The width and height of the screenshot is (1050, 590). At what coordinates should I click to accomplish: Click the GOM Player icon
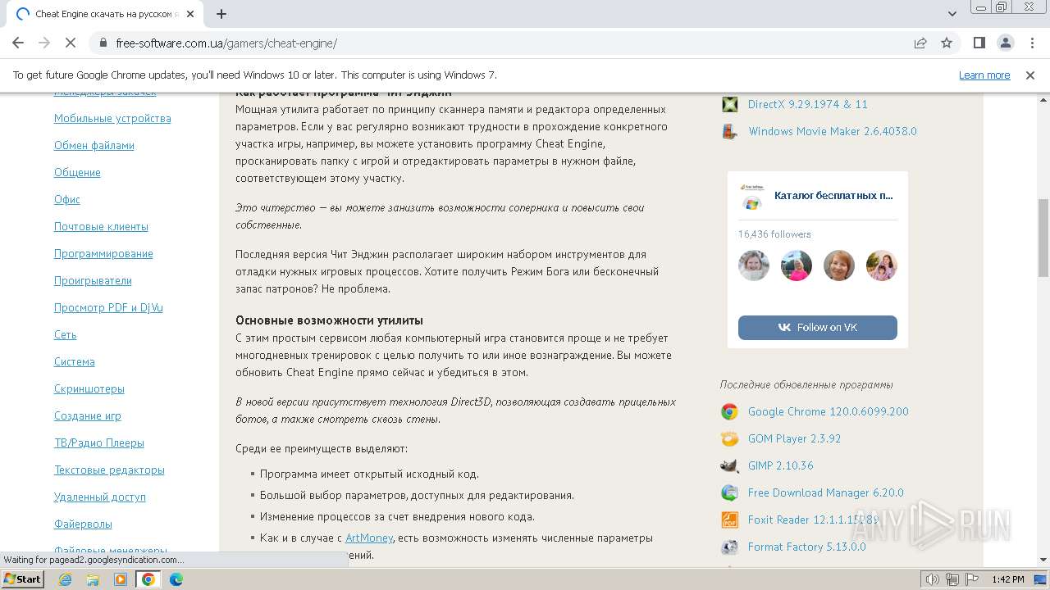[x=729, y=438]
